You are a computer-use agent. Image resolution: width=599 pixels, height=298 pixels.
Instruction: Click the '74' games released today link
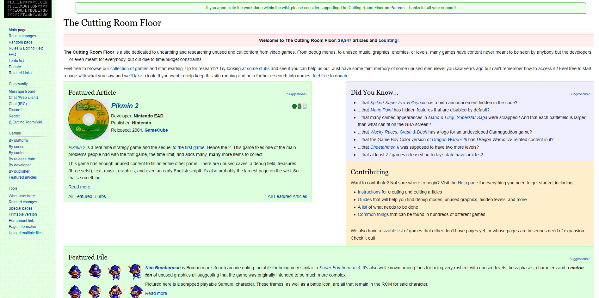click(388, 155)
